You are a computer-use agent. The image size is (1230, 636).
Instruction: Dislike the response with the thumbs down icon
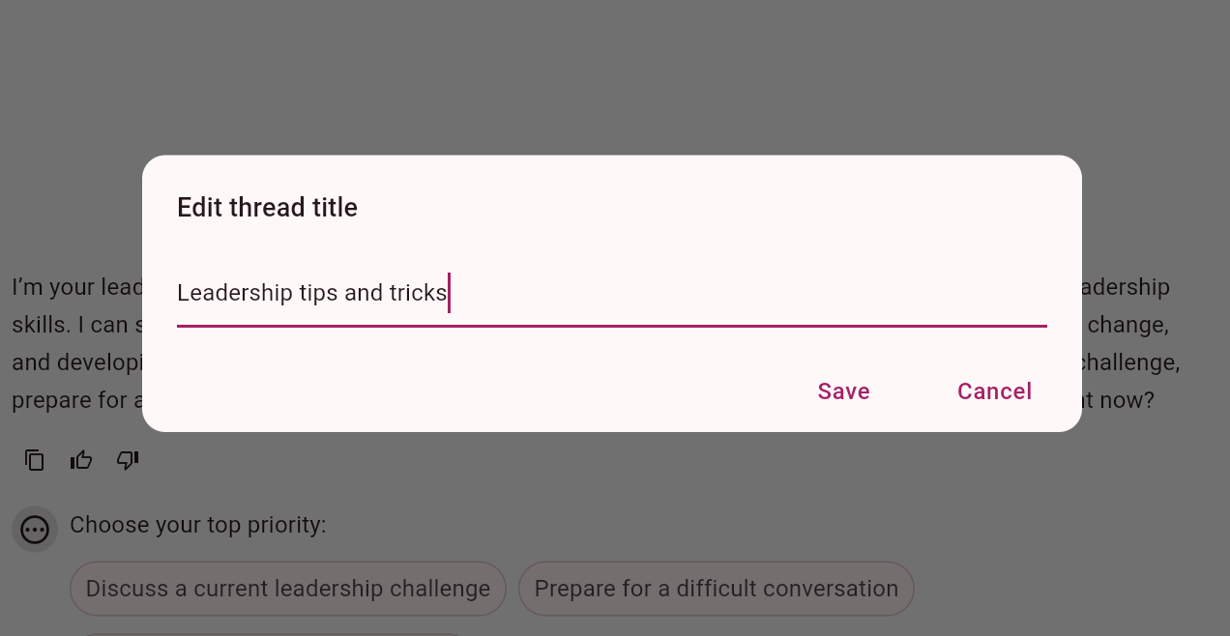coord(128,460)
